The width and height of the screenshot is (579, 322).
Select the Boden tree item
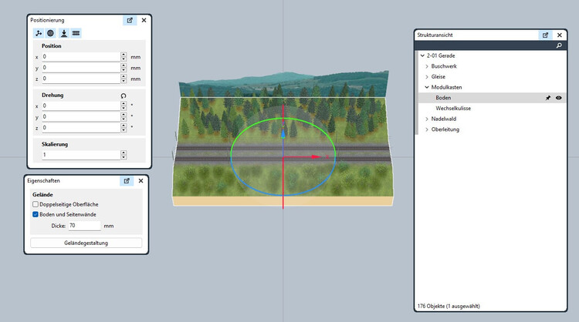[x=443, y=98]
